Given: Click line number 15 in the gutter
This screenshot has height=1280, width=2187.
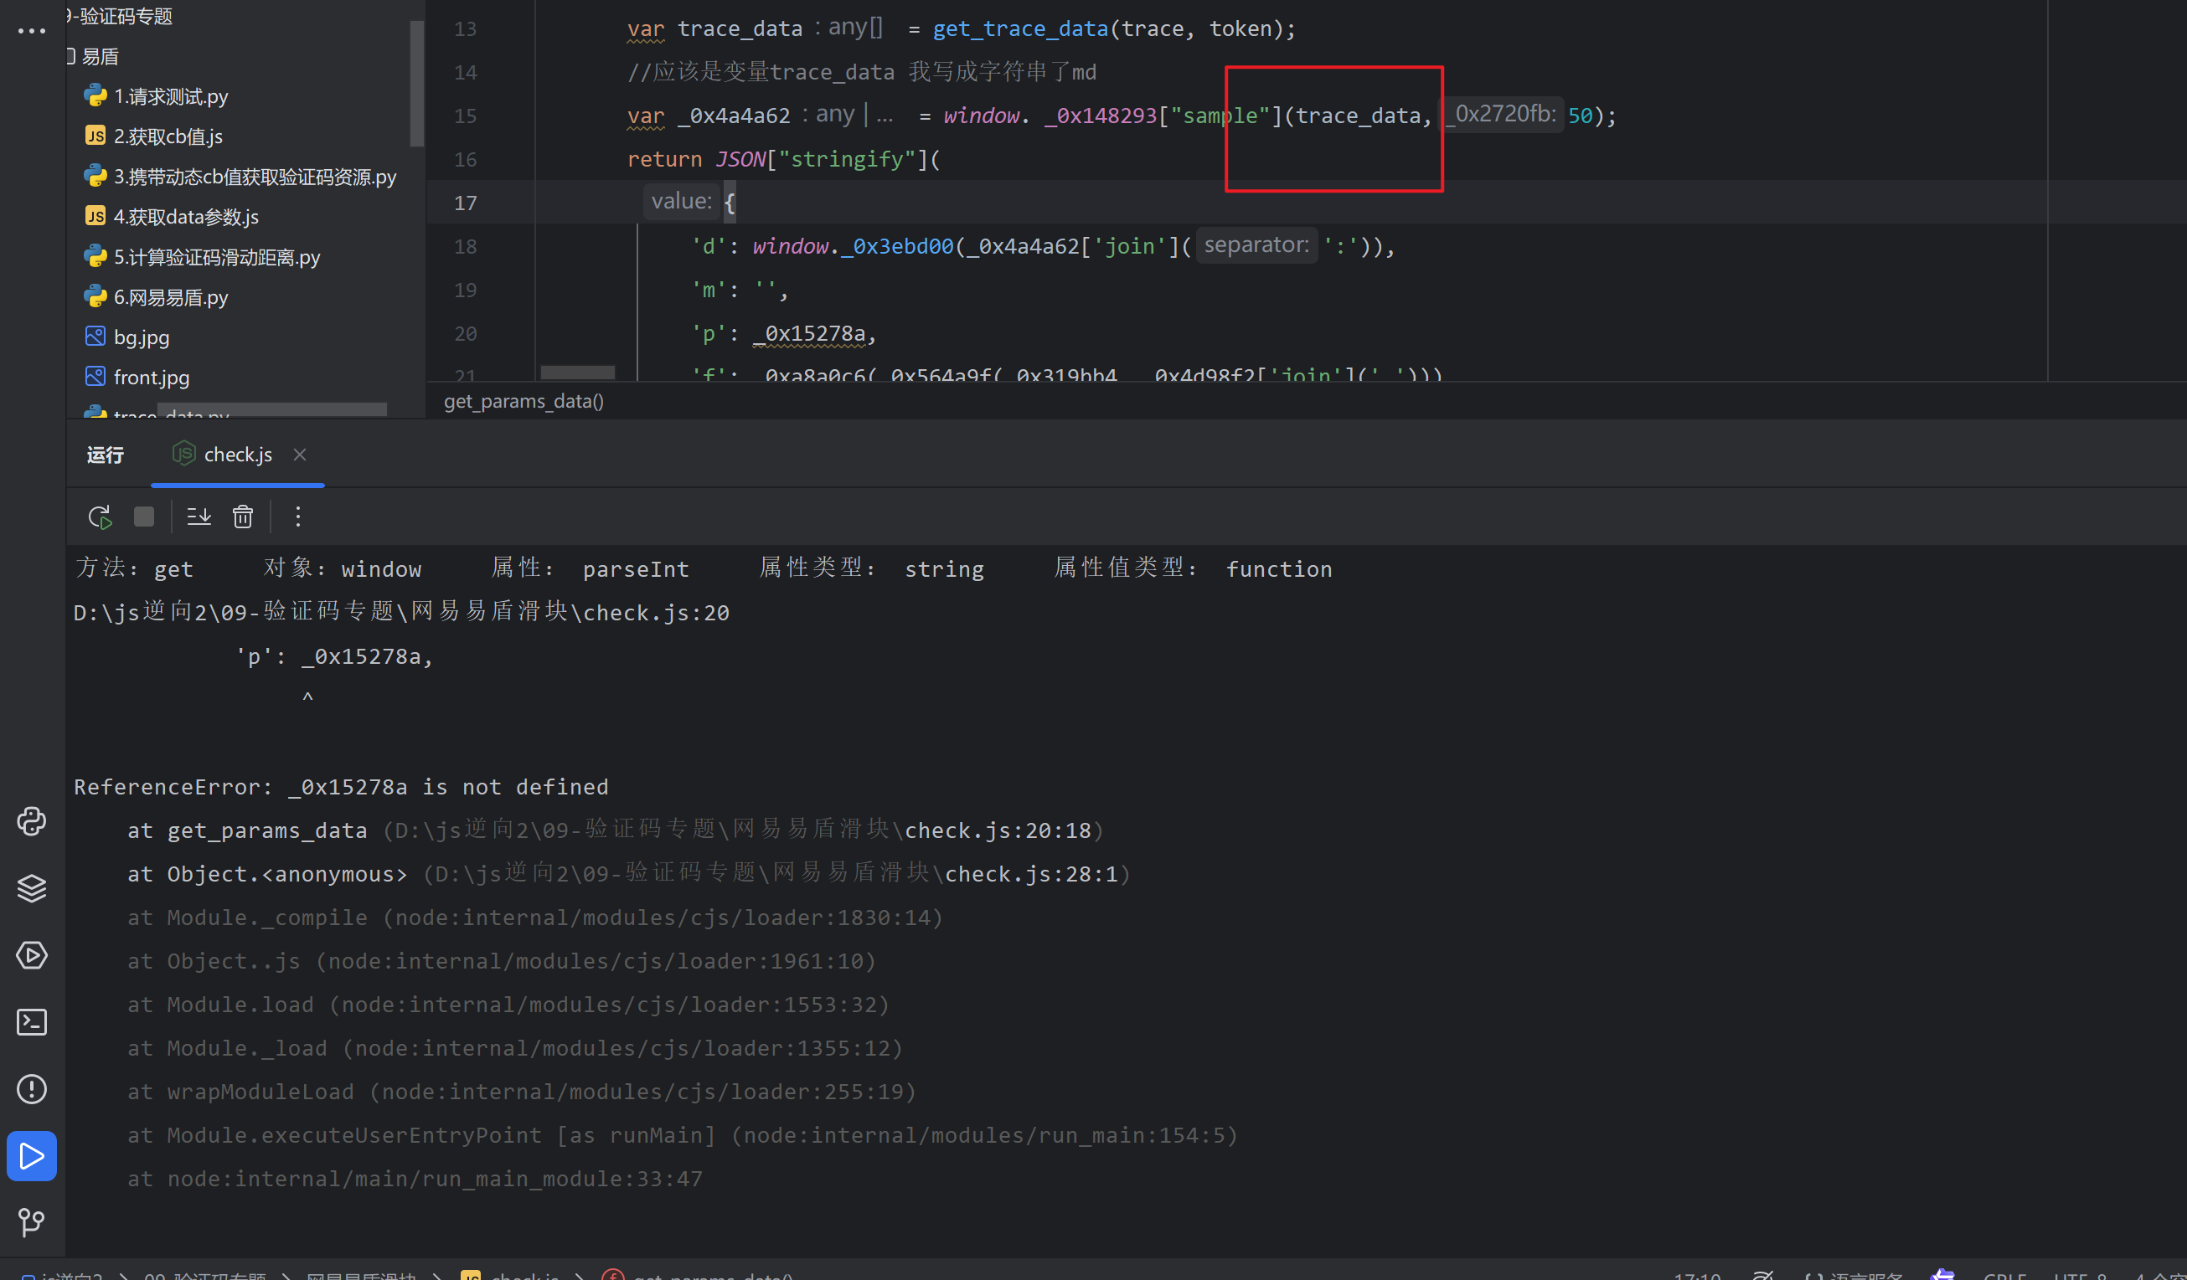Looking at the screenshot, I should [465, 116].
